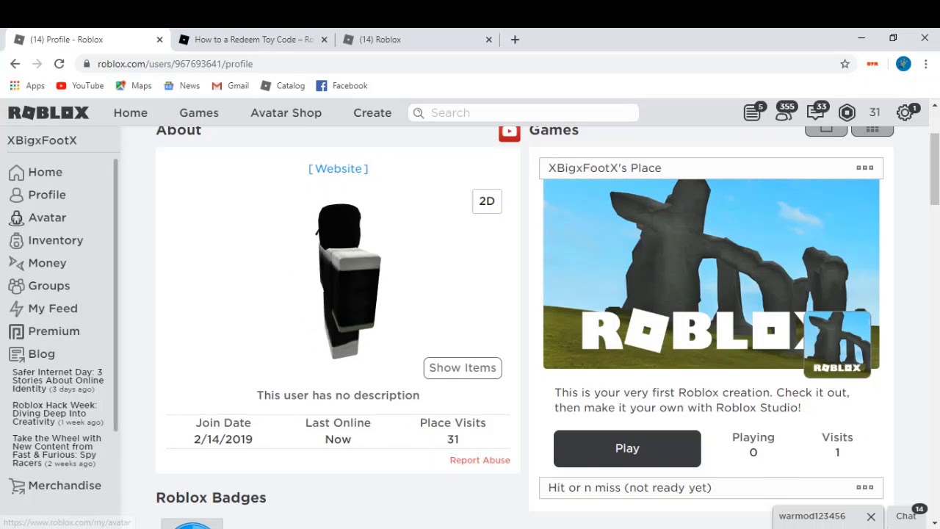
Task: Click the Roblox logo
Action: click(x=48, y=112)
